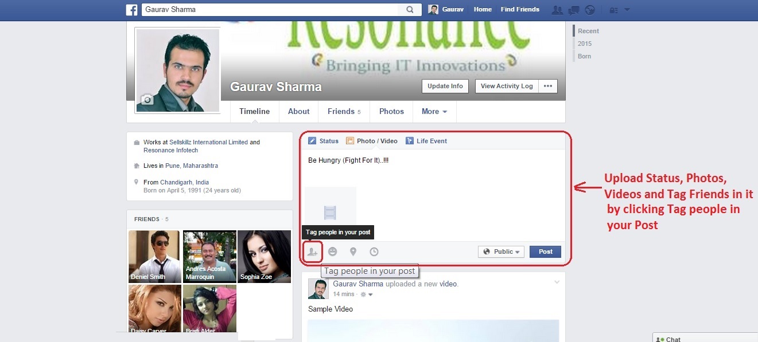
Task: Open the Sellskillz International Limited link
Action: [x=209, y=142]
